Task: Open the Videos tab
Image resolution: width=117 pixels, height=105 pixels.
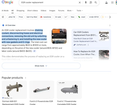Action: point(44,10)
